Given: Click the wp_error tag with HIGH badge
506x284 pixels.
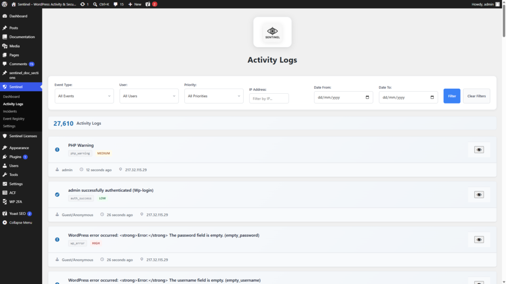Looking at the screenshot, I should (78, 244).
